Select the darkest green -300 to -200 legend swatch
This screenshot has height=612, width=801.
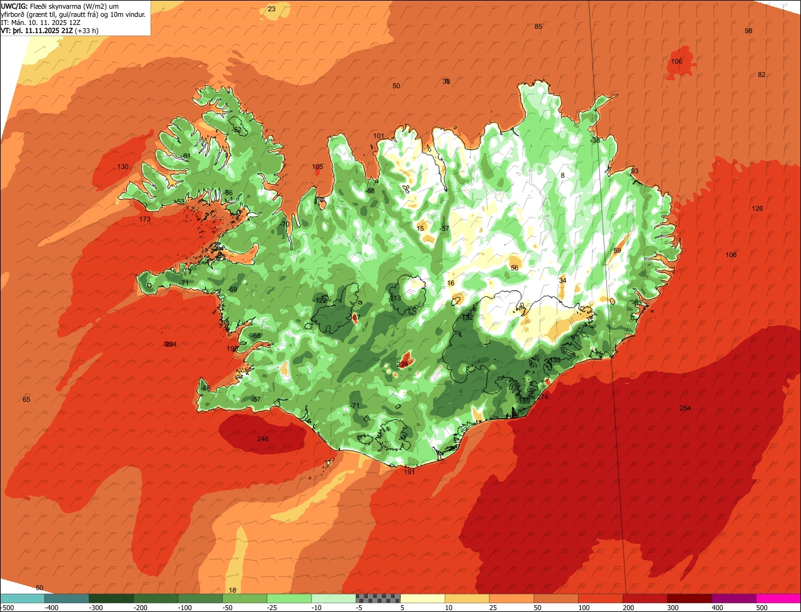pyautogui.click(x=111, y=598)
